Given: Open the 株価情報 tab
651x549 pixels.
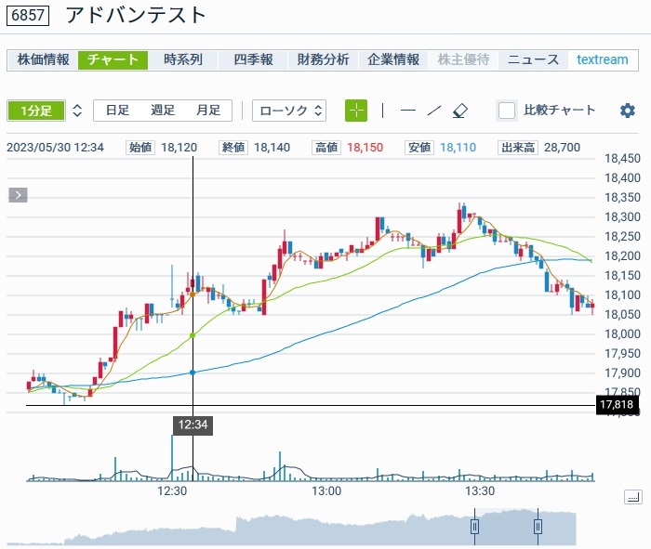Looking at the screenshot, I should point(44,59).
